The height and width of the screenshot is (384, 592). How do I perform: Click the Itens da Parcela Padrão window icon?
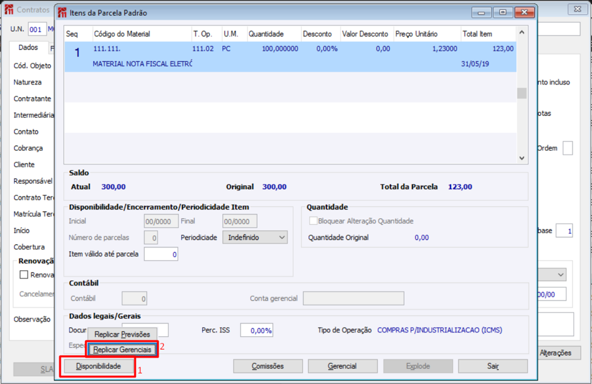(62, 13)
